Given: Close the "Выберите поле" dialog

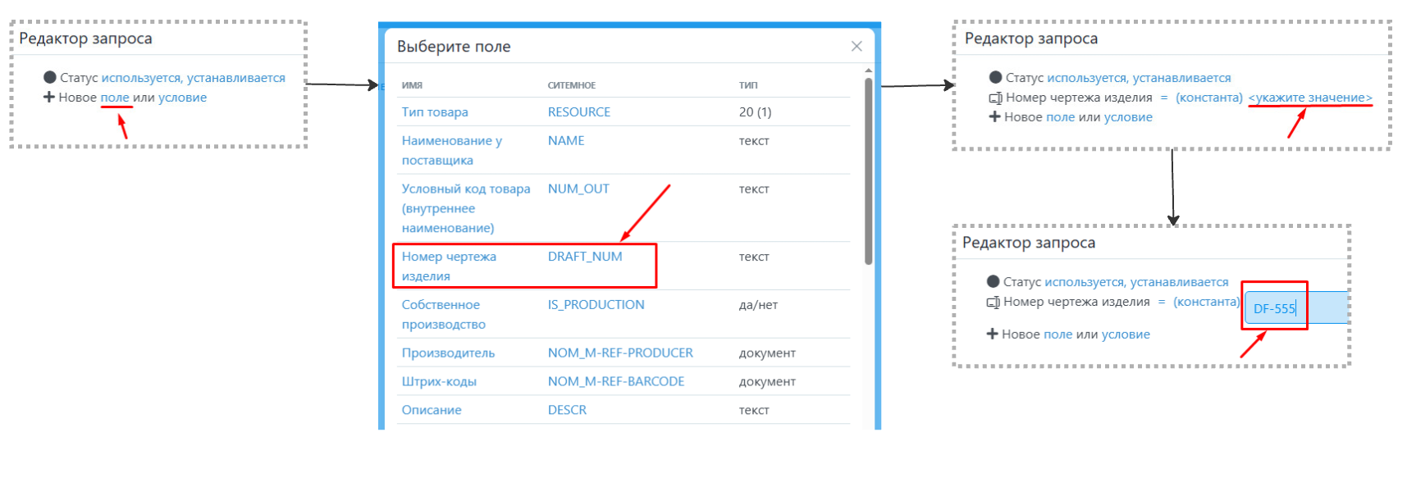Looking at the screenshot, I should click(x=857, y=47).
